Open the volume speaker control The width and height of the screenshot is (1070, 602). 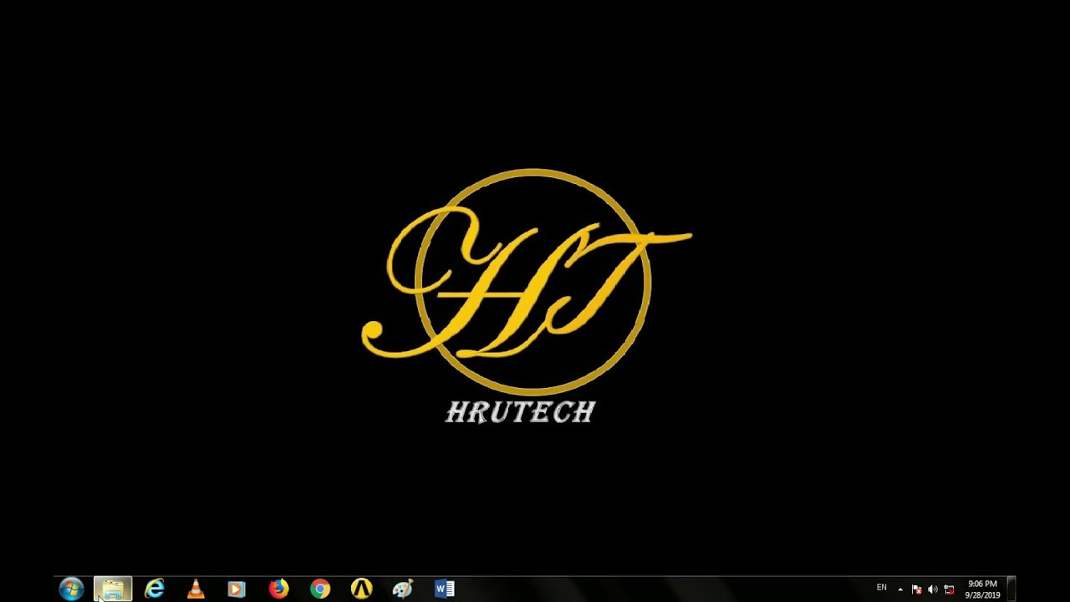(x=933, y=589)
